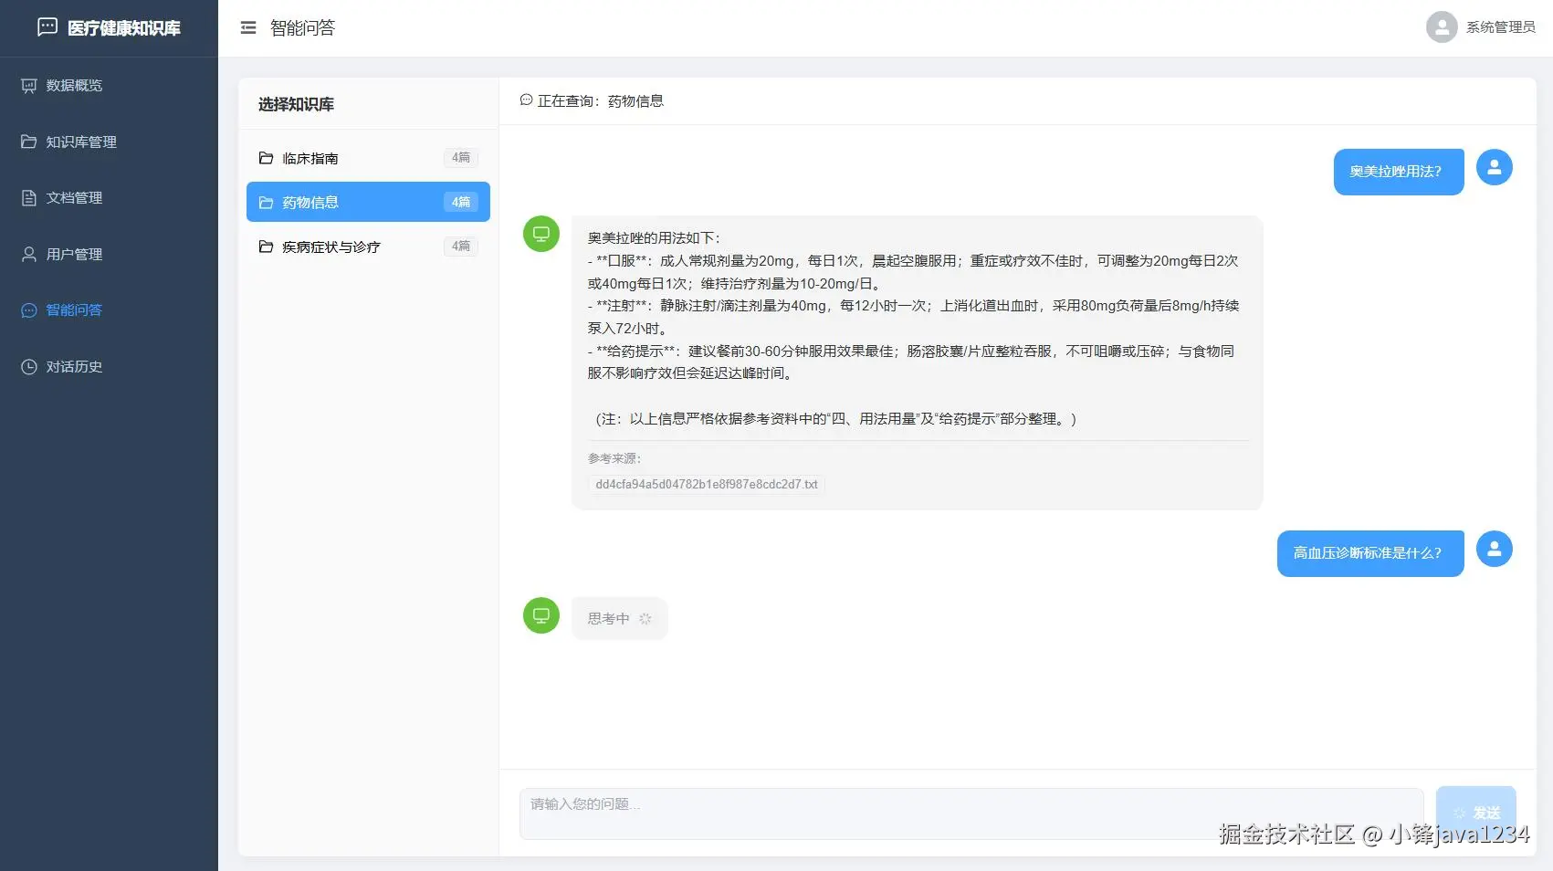Viewport: 1553px width, 871px height.
Task: Click the folder icon beside 药物信息
Action: click(x=266, y=203)
